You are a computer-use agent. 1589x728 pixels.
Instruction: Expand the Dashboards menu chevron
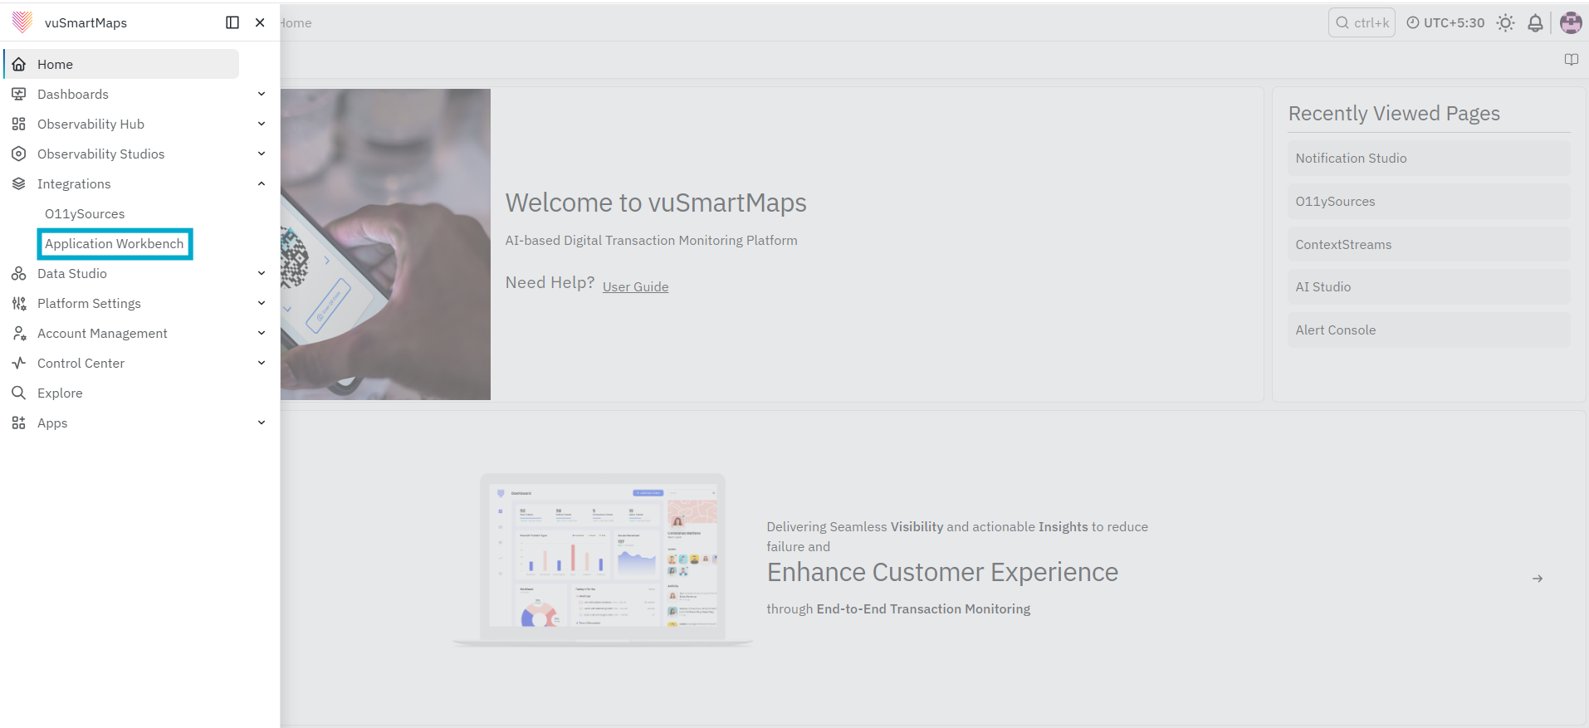point(262,94)
